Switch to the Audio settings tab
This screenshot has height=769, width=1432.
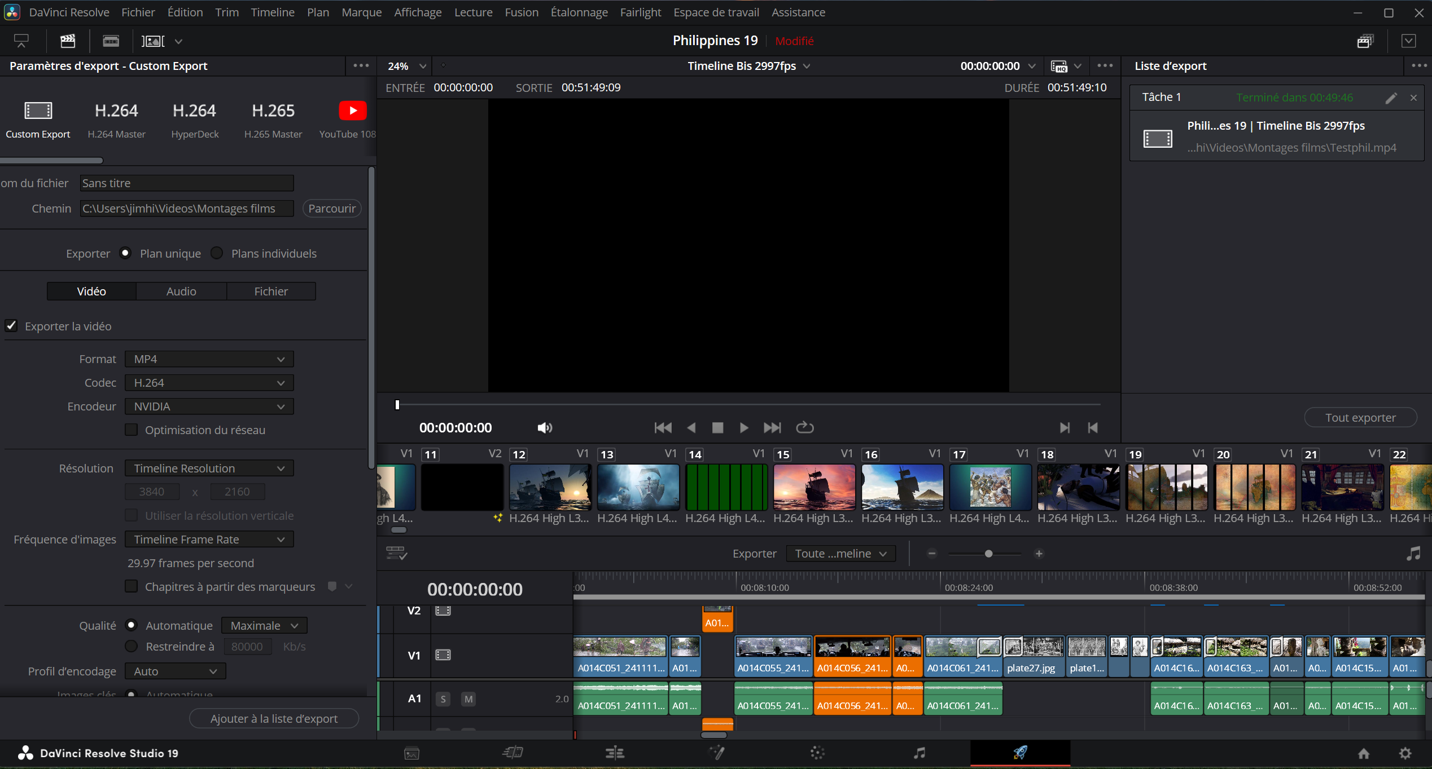pyautogui.click(x=181, y=291)
